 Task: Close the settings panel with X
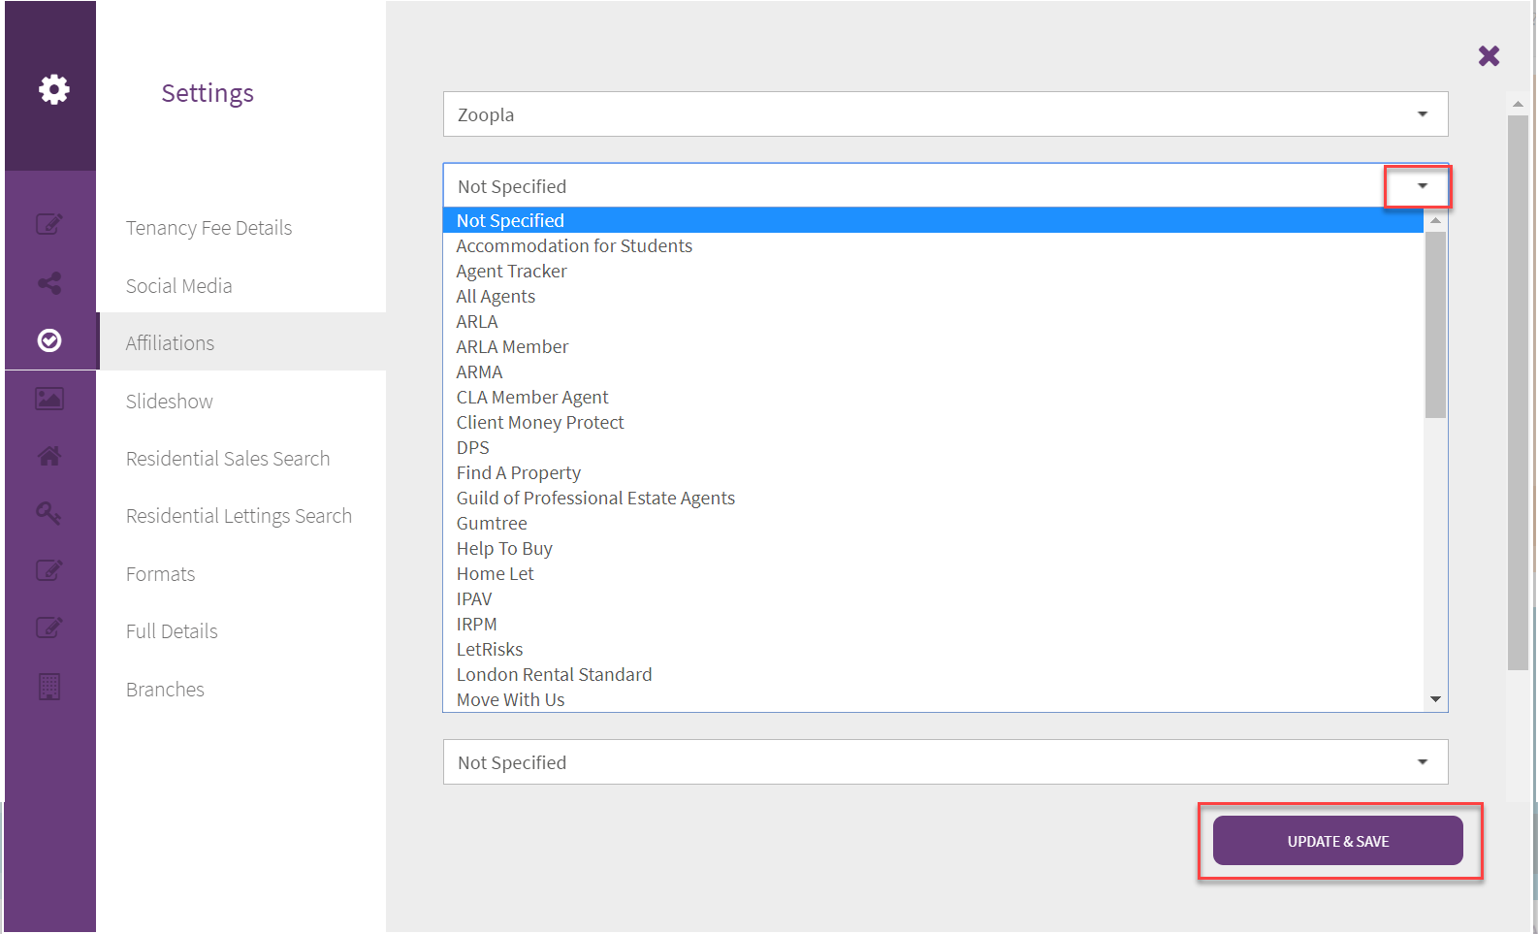[1489, 56]
